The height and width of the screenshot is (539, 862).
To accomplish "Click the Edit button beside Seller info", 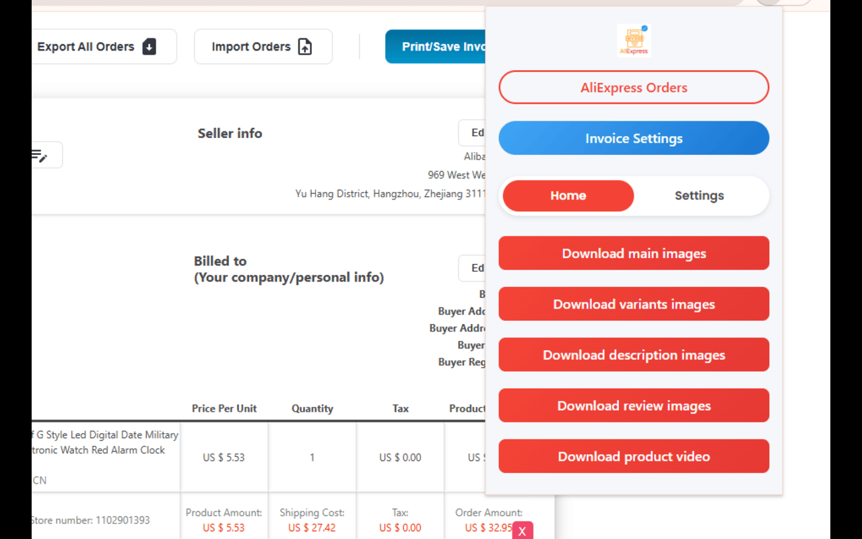I will [x=472, y=133].
